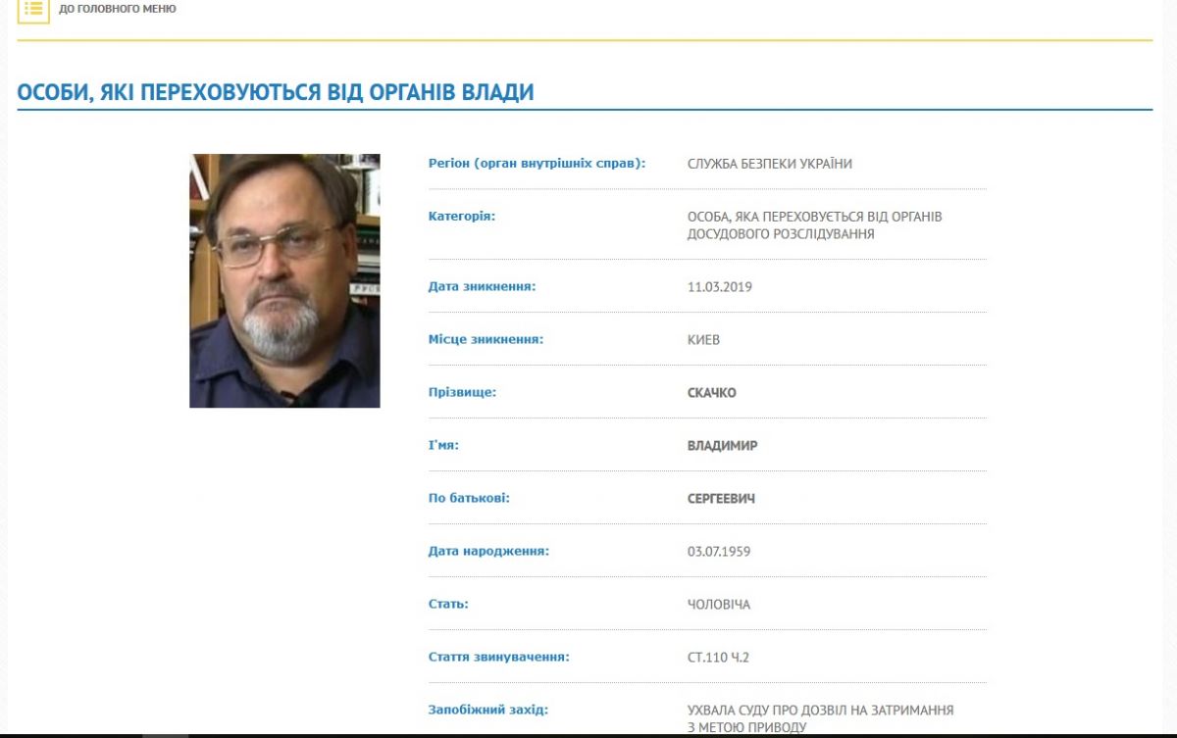
Task: Select the 'Служба безпеки України' value
Action: point(769,164)
